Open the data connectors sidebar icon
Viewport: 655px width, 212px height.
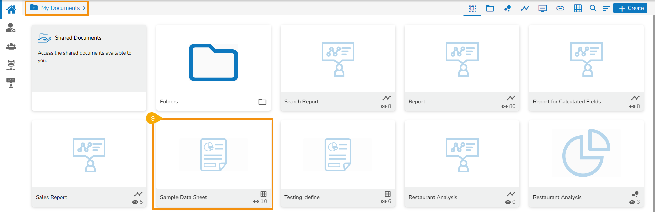[11, 64]
